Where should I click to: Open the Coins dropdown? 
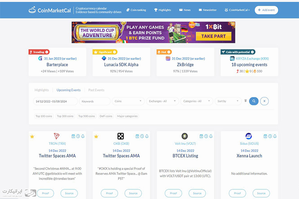point(128,101)
